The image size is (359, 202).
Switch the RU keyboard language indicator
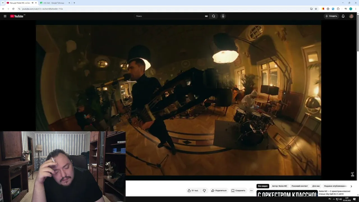(330, 199)
